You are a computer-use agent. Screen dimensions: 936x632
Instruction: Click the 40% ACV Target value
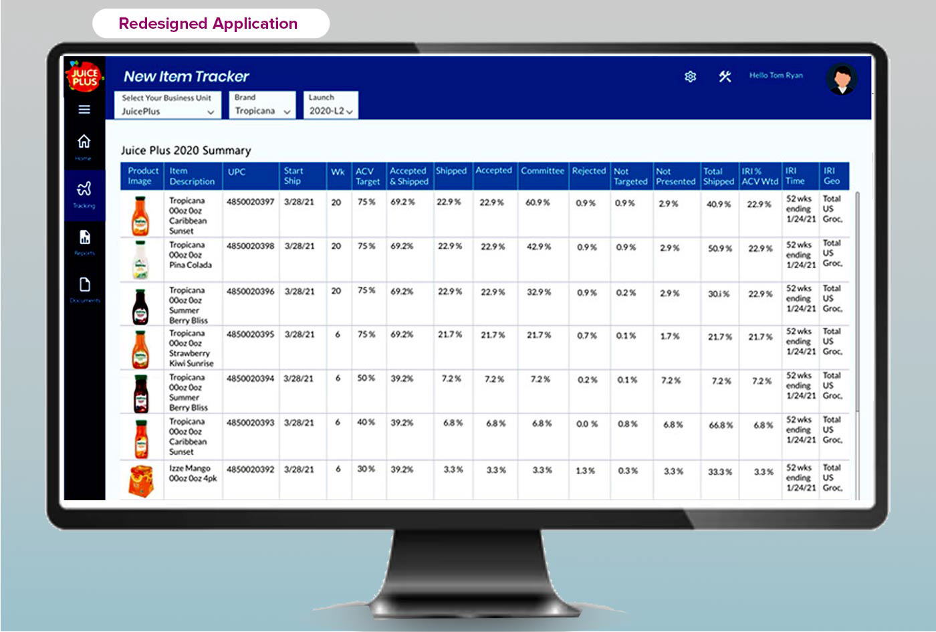[x=366, y=422]
